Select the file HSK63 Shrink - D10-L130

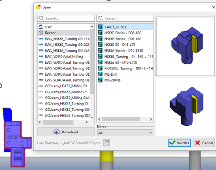click(x=126, y=50)
